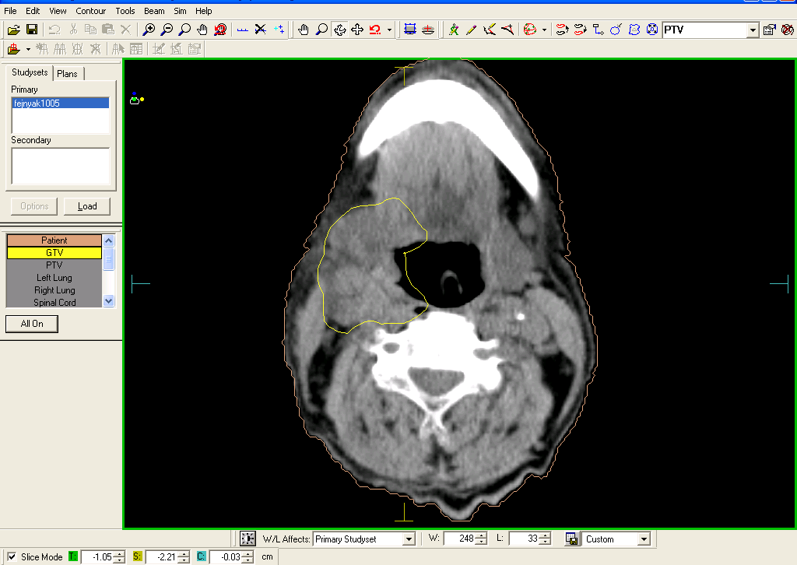Select the Spinal Cord structure
The height and width of the screenshot is (565, 797).
tap(54, 302)
